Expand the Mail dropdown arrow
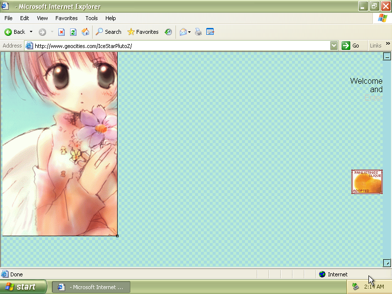The image size is (392, 294). coord(189,32)
